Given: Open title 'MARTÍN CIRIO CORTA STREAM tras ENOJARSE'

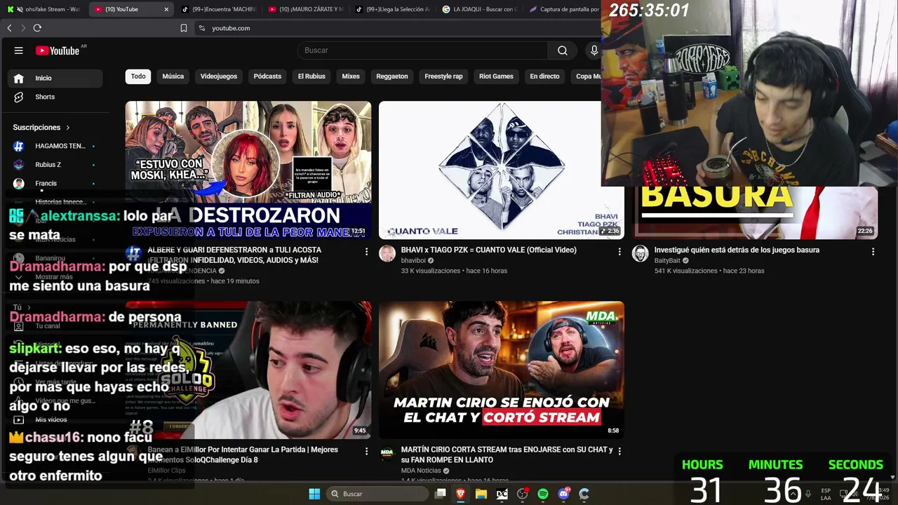Looking at the screenshot, I should tap(507, 454).
